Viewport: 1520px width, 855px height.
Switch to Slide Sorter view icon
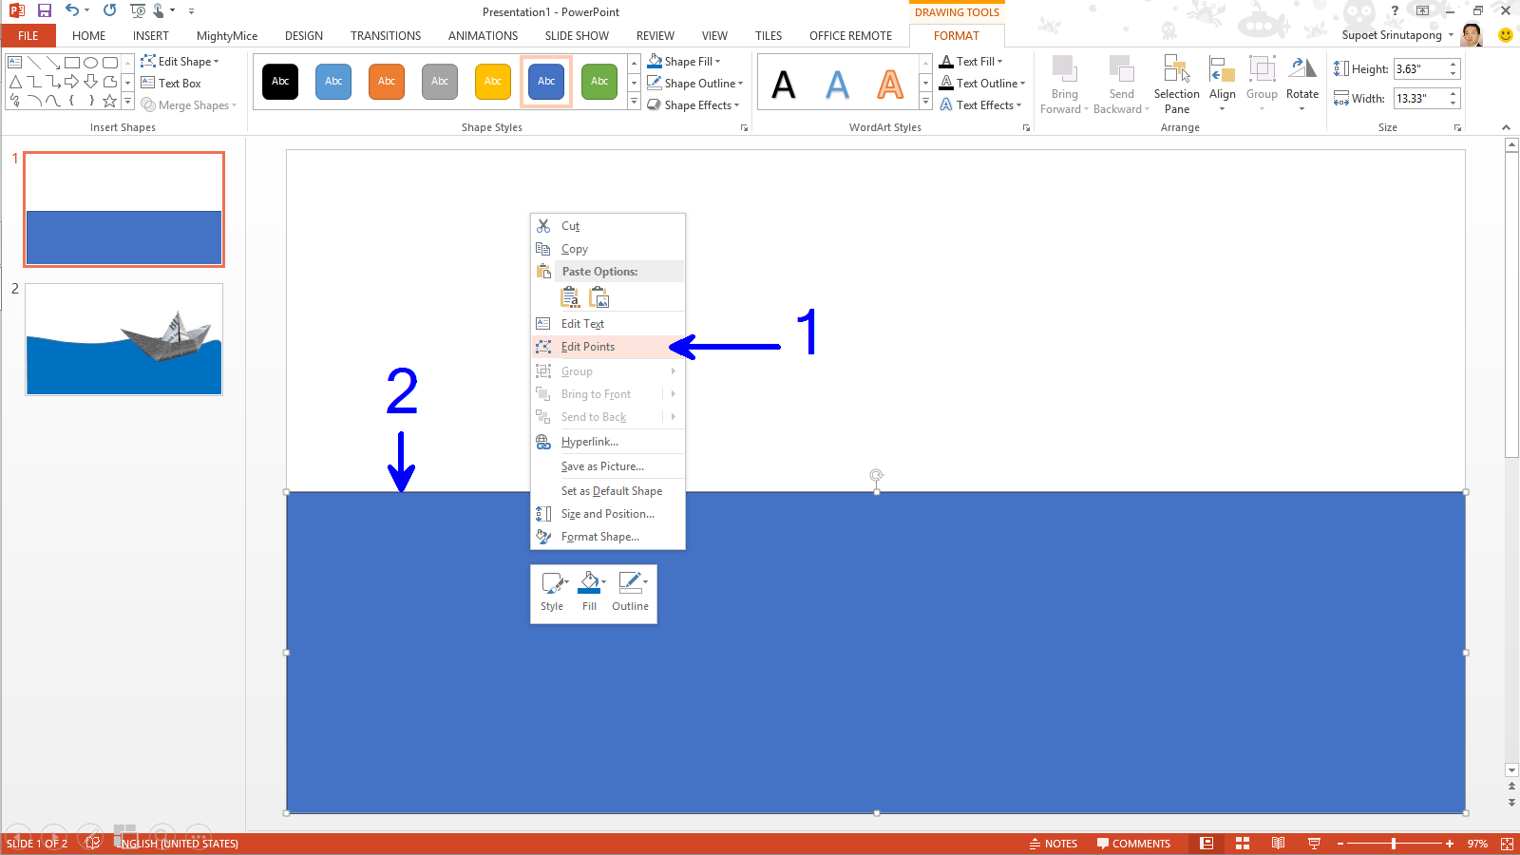pos(1243,844)
